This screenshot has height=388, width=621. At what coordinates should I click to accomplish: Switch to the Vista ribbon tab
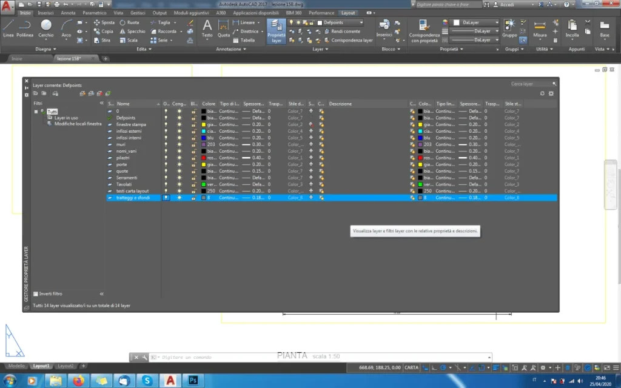click(118, 13)
